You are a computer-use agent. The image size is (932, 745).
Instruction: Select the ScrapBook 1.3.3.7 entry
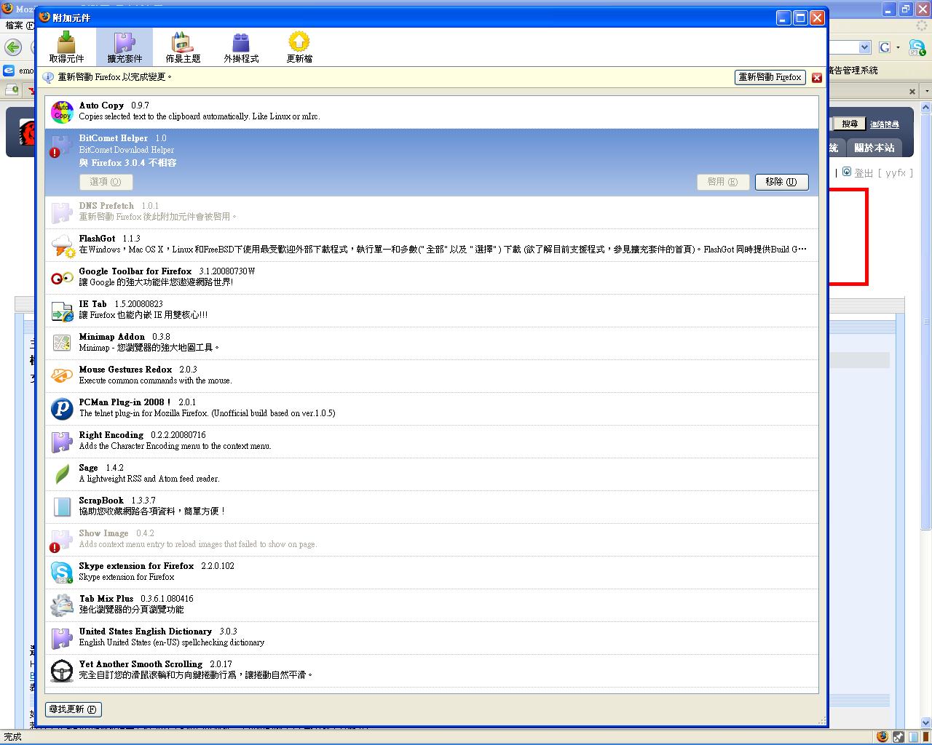[432, 506]
